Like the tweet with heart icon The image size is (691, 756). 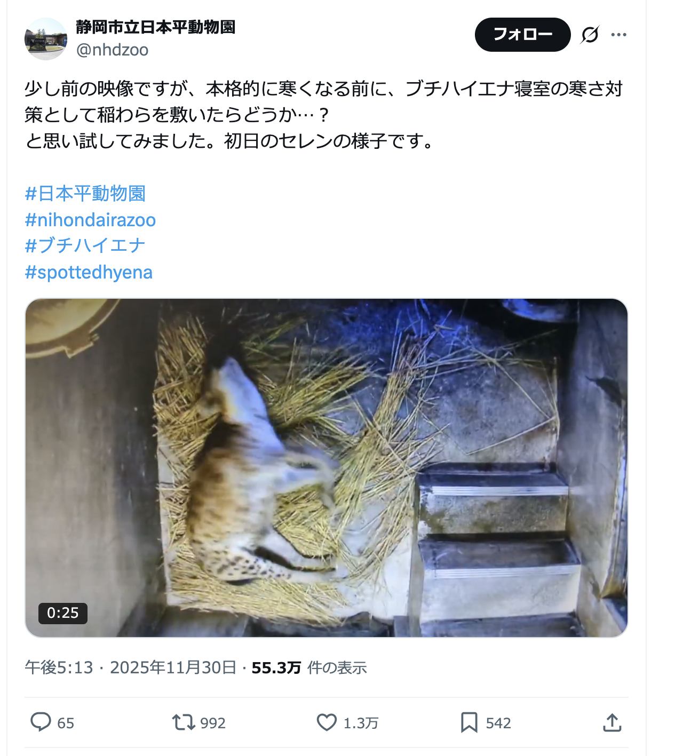[327, 722]
